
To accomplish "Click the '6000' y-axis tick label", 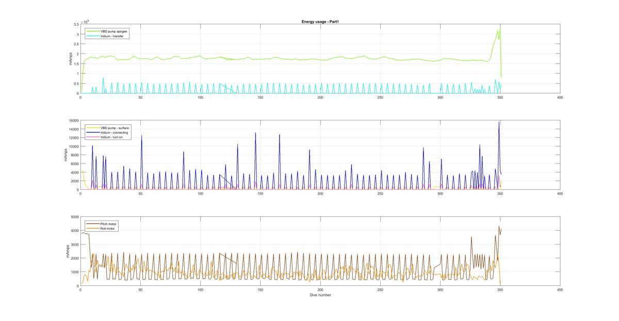I will click(75, 164).
